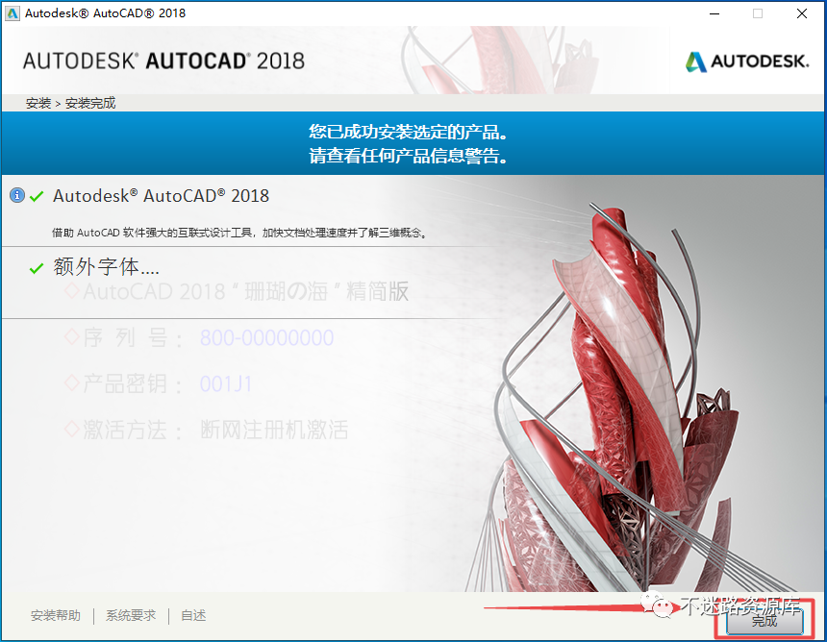The image size is (827, 642).
Task: Minimize the AutoCAD 2018 installer window
Action: tap(714, 13)
